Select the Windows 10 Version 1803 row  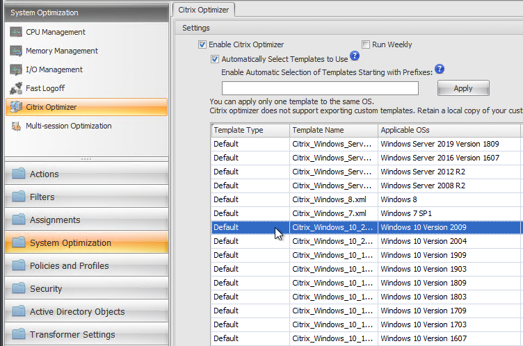click(x=366, y=297)
